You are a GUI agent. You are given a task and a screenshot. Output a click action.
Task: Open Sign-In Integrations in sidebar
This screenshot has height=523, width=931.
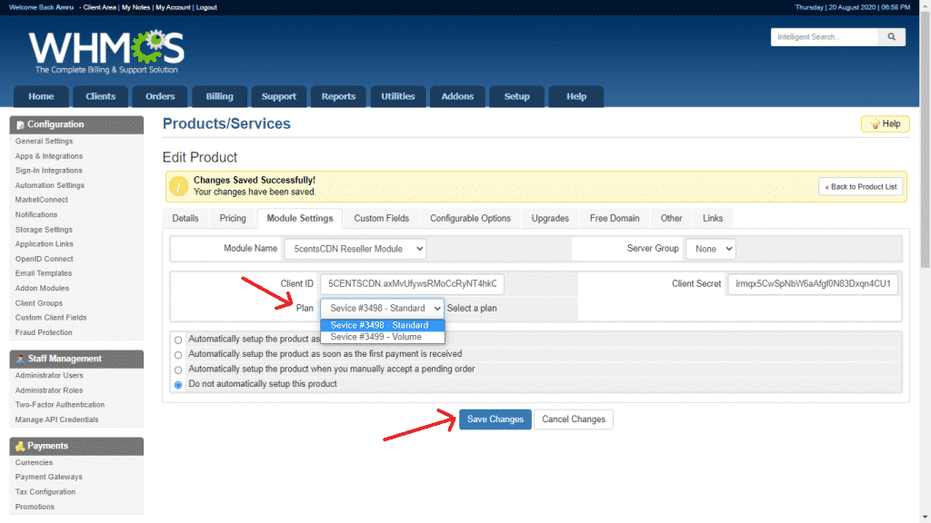(49, 170)
